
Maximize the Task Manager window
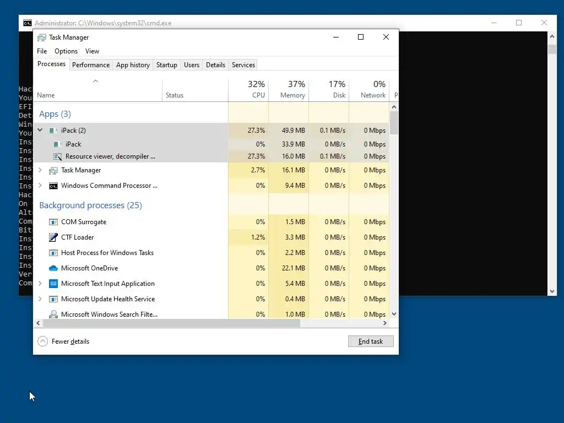pyautogui.click(x=361, y=37)
